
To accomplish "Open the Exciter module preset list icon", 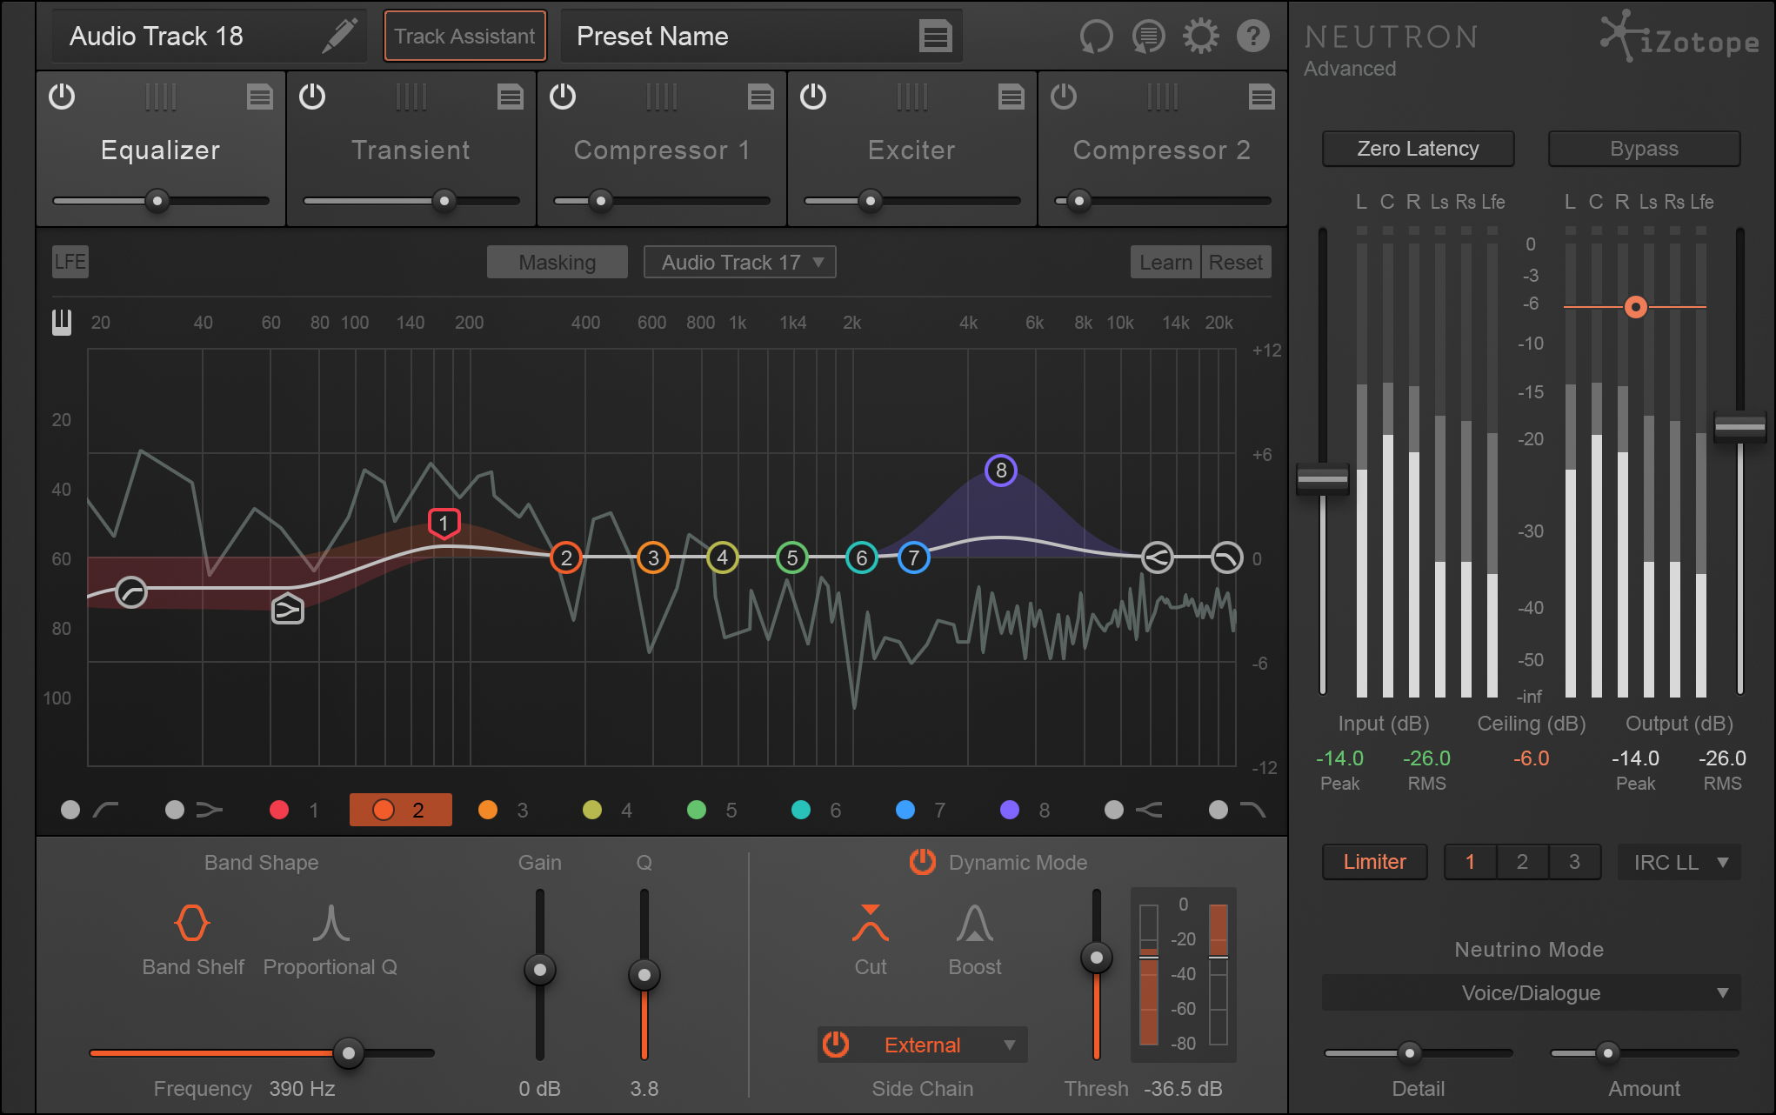I will click(1011, 97).
